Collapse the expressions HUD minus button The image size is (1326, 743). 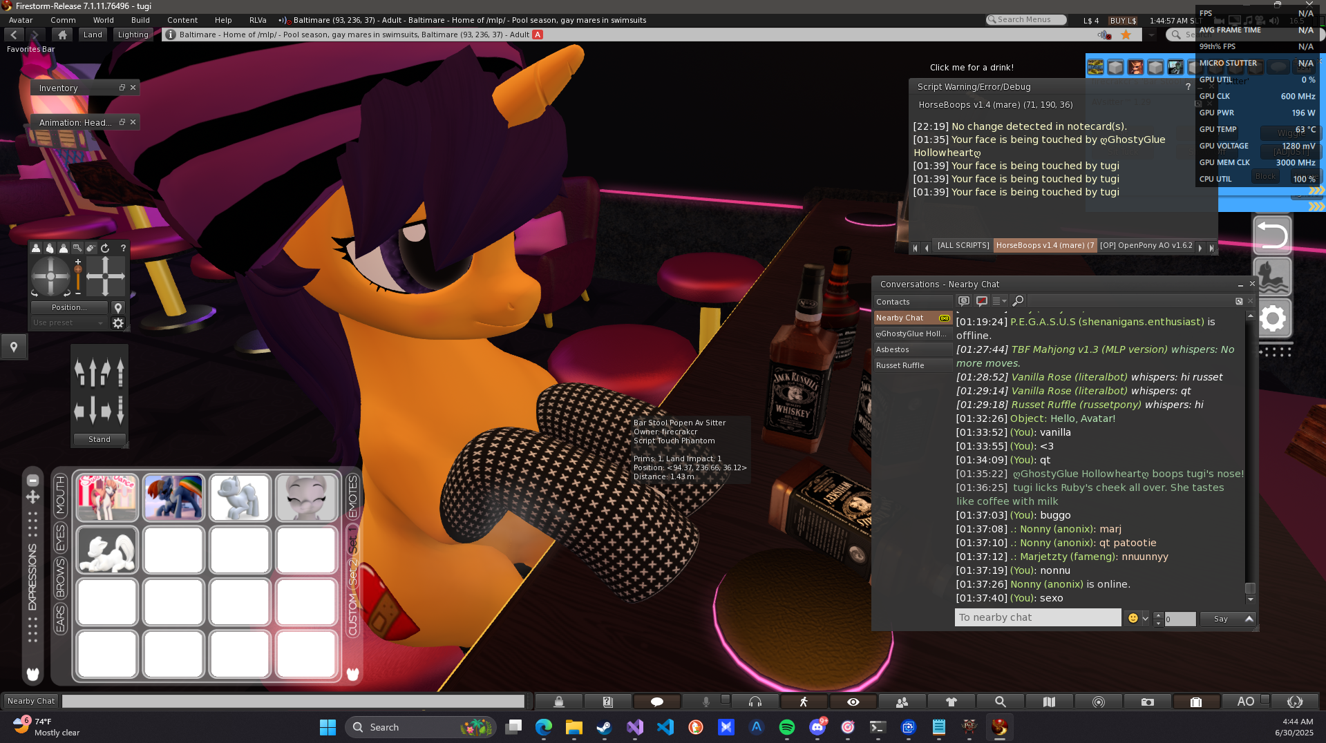[32, 480]
